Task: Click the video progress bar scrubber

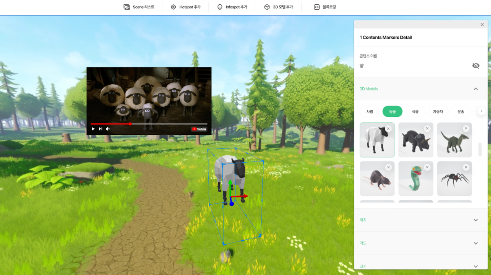Action: (130, 124)
